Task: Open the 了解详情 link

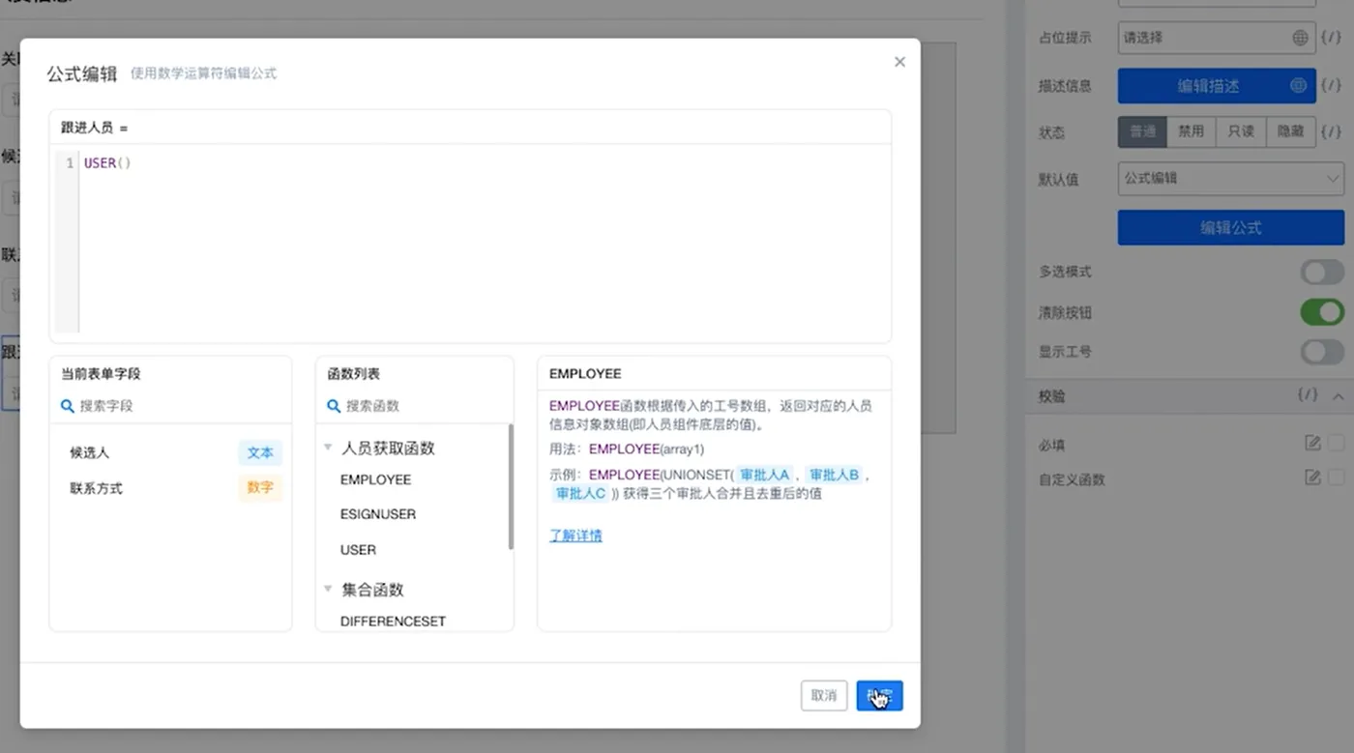Action: [x=575, y=536]
